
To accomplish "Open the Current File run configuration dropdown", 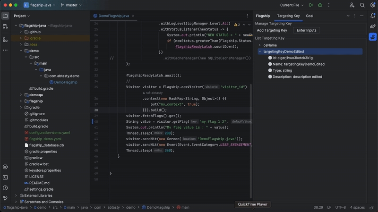I will coord(292,5).
